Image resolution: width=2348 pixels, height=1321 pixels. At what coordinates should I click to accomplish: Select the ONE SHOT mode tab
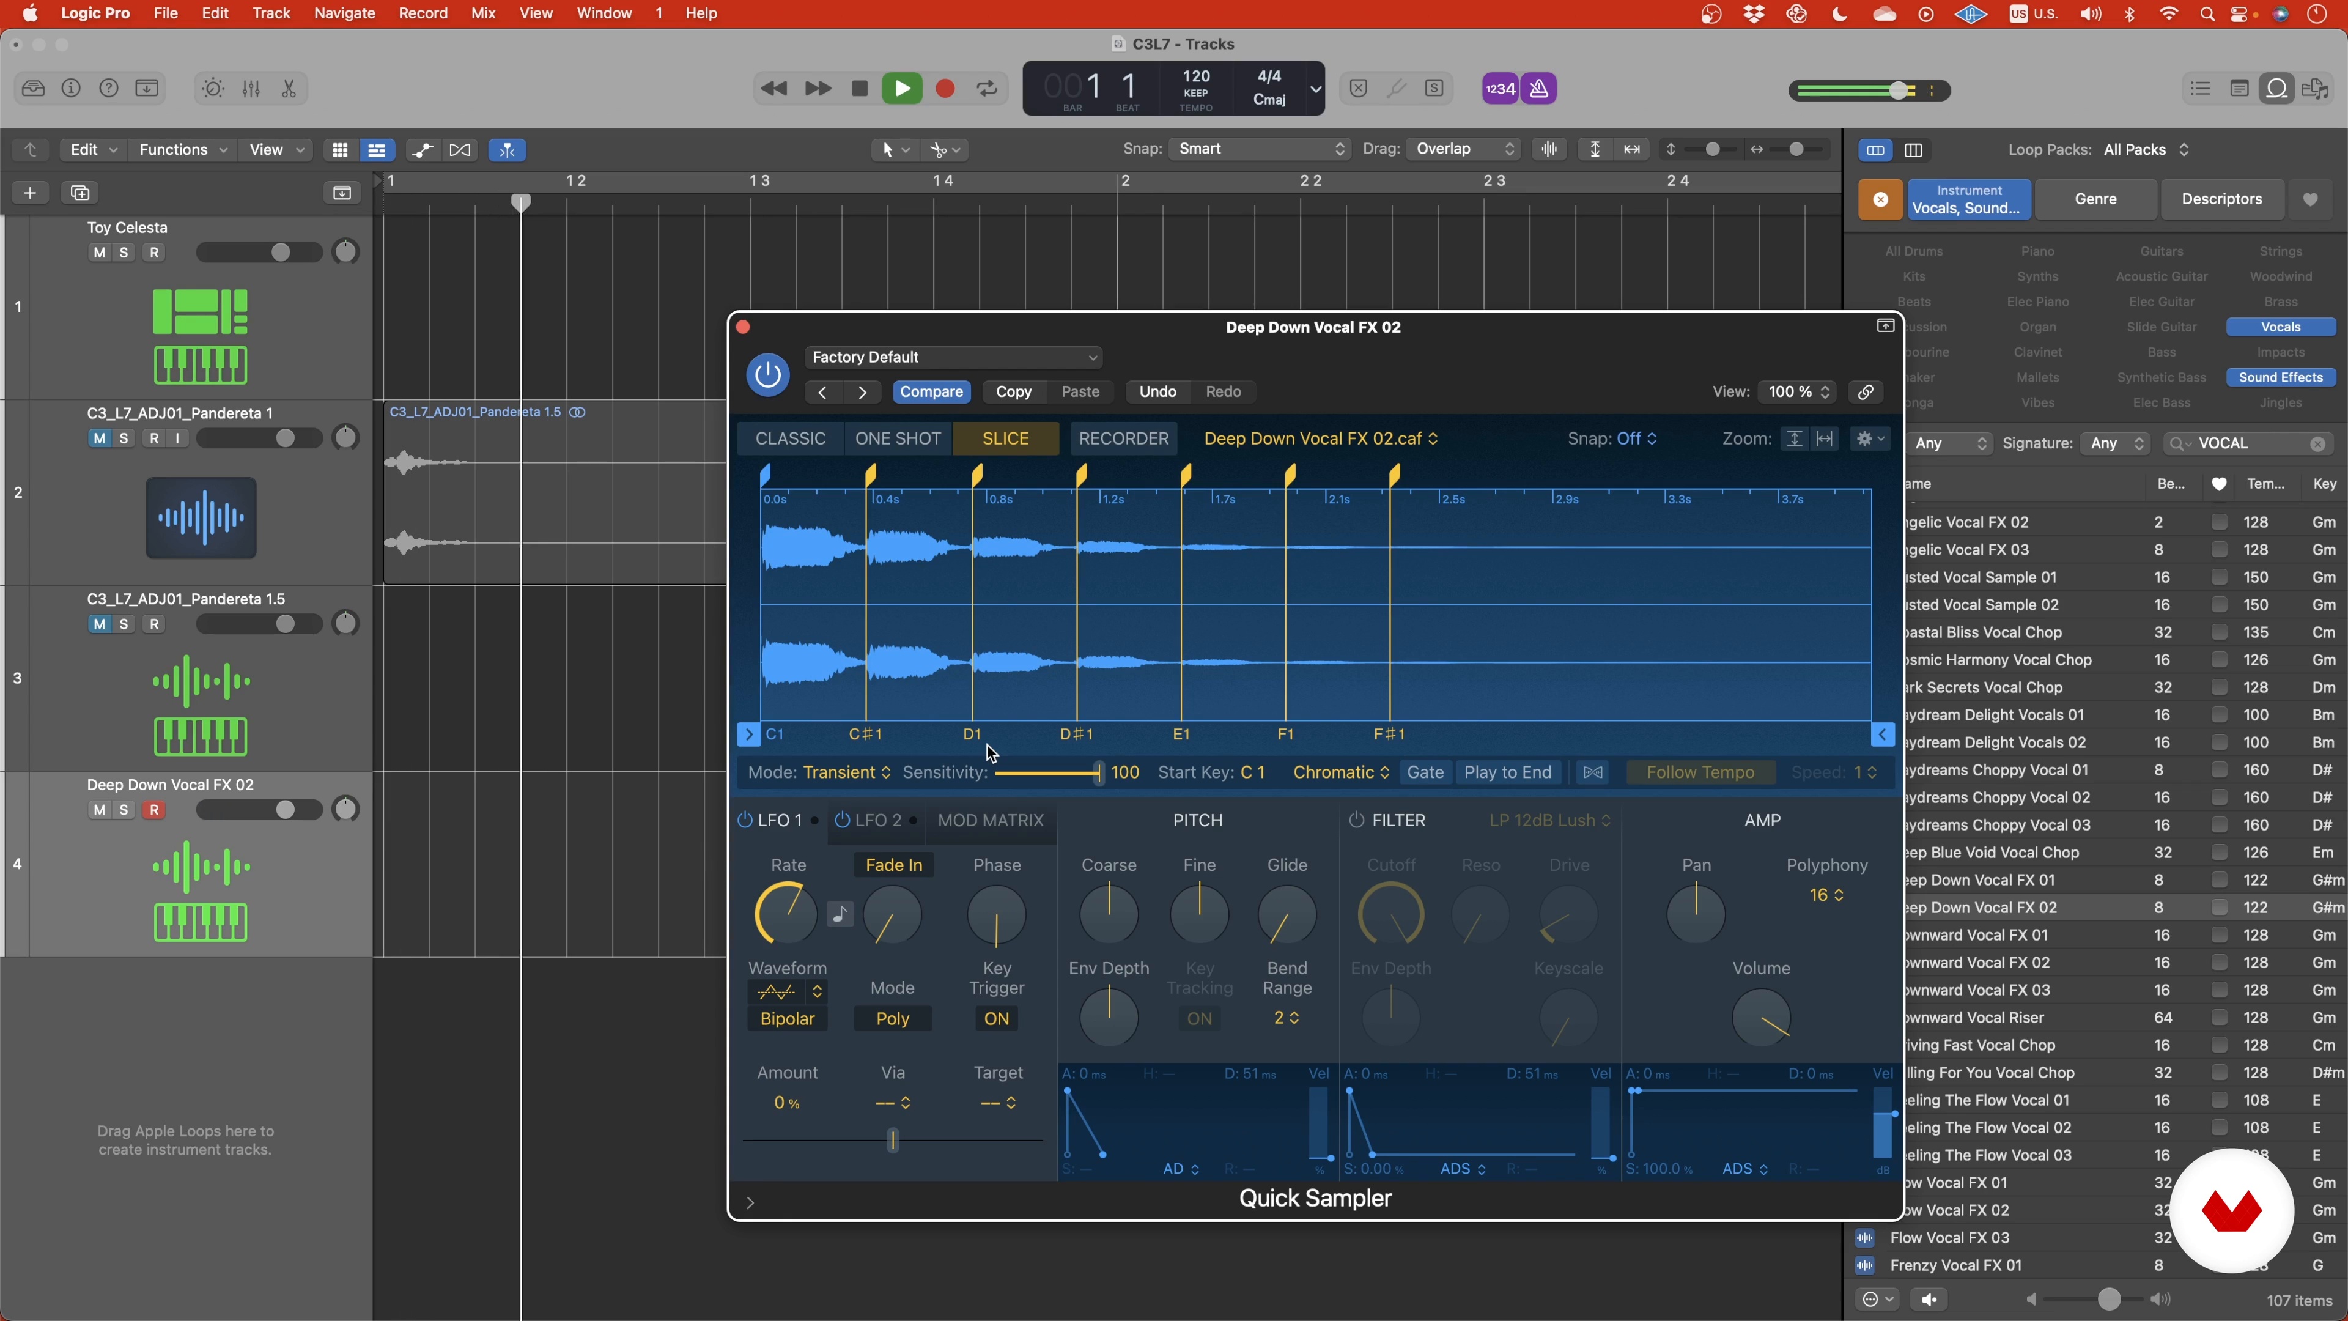[x=898, y=438]
